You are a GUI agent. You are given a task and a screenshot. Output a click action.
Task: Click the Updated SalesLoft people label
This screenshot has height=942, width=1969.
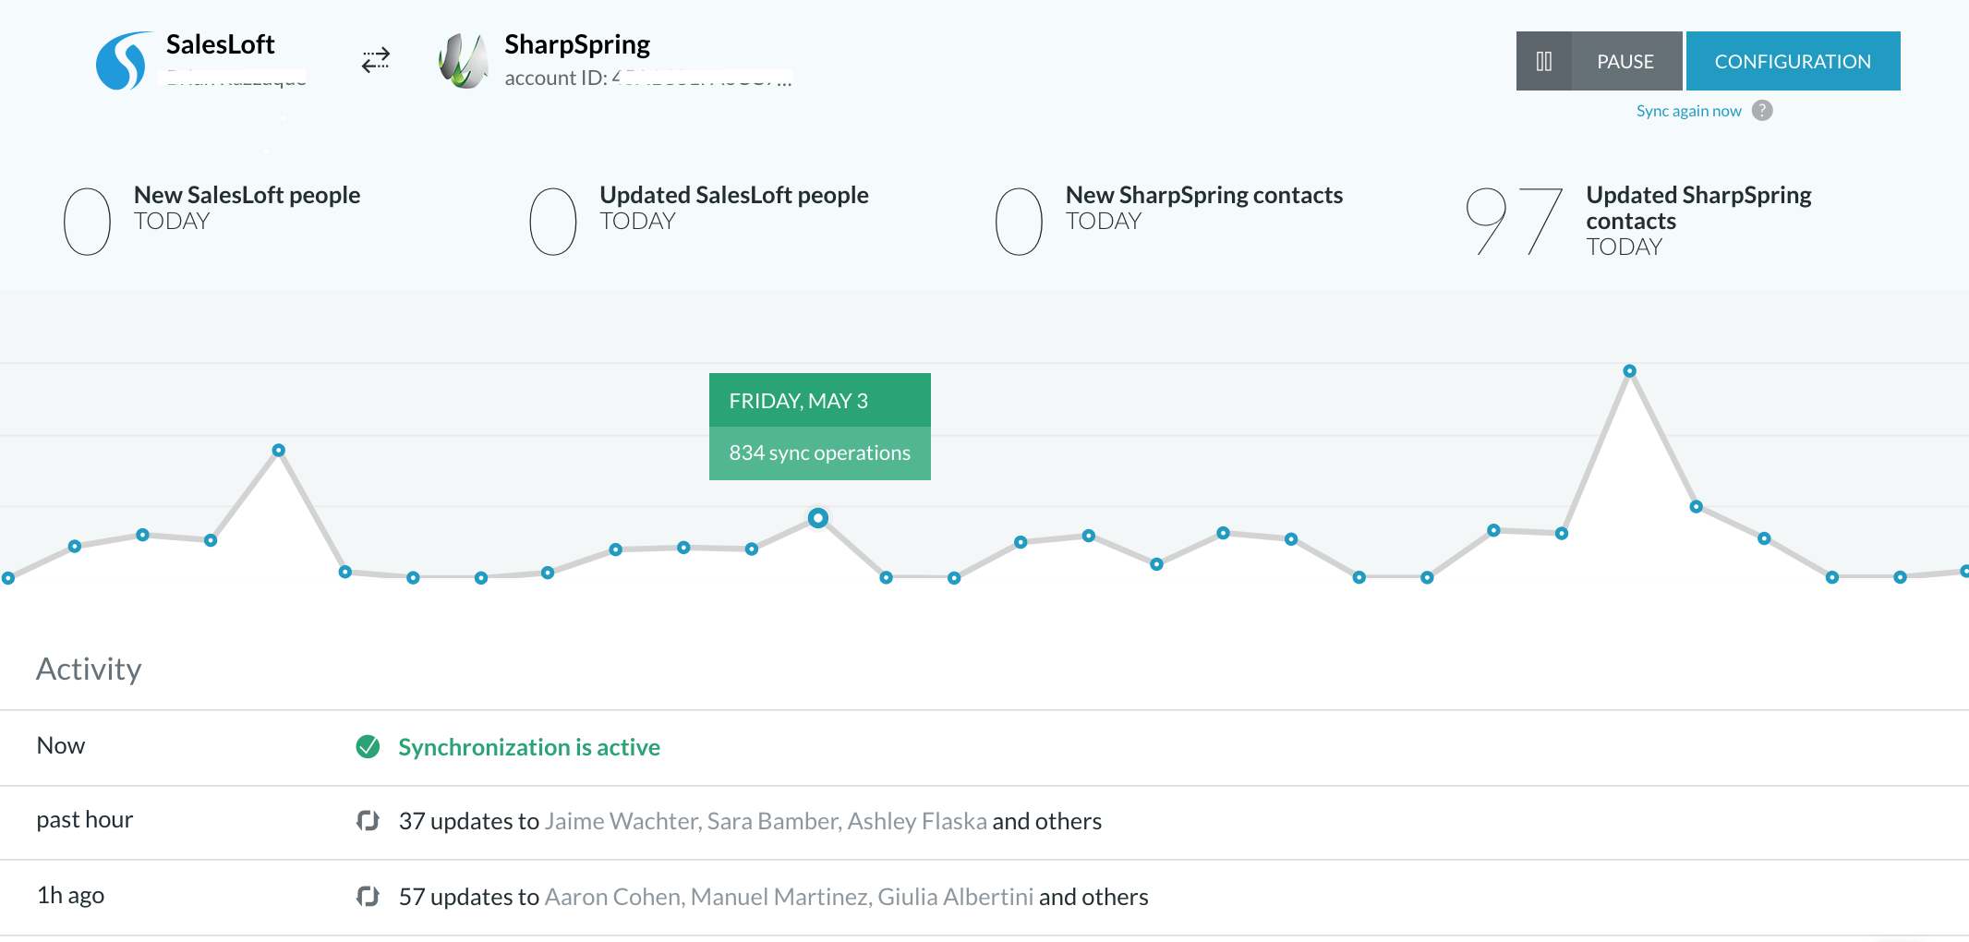tap(734, 195)
